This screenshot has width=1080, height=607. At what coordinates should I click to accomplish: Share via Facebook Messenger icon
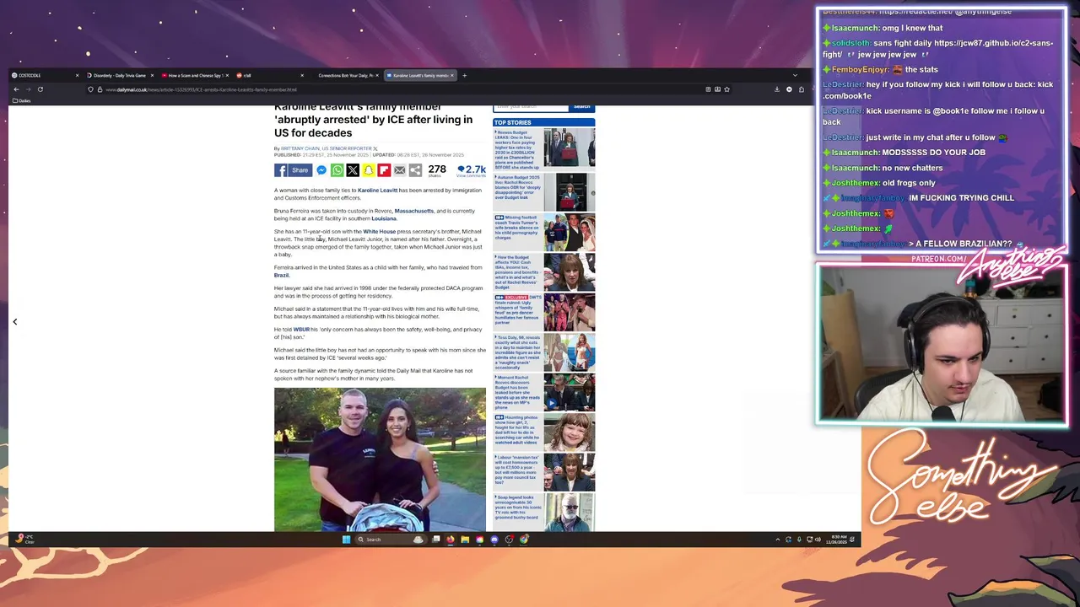[321, 170]
